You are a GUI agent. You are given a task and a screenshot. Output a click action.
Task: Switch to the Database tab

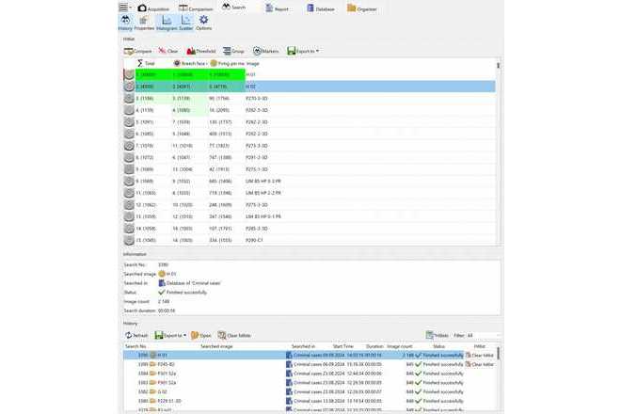[323, 8]
